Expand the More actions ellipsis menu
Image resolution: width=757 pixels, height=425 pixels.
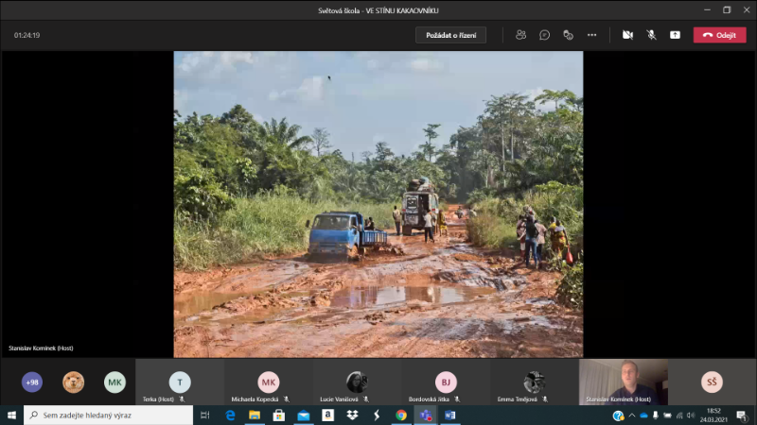tap(591, 35)
